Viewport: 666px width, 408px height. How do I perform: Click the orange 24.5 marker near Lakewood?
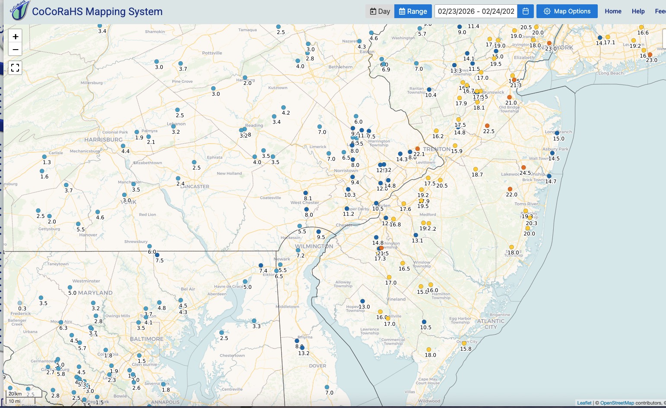coord(523,167)
